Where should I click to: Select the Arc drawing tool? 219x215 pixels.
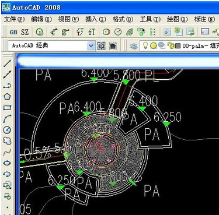pyautogui.click(x=8, y=119)
